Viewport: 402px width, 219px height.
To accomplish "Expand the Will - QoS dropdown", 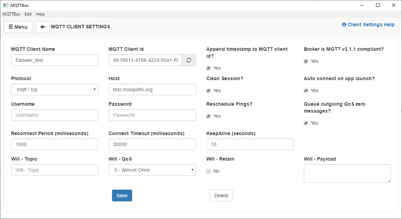I will click(x=152, y=170).
